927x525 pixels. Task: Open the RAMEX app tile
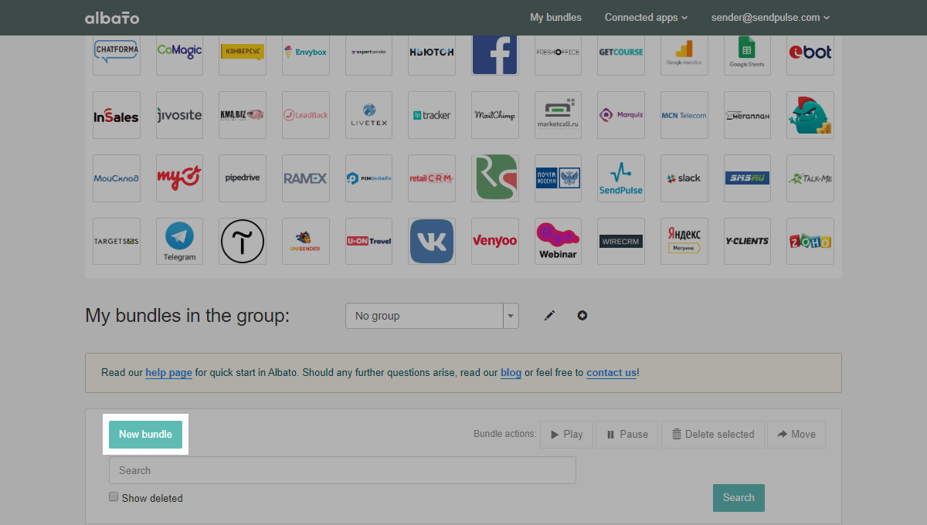(306, 178)
